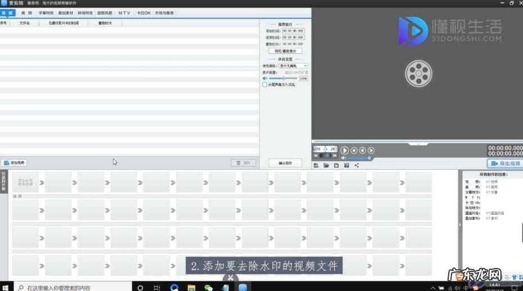Image resolution: width=523 pixels, height=291 pixels.
Task: Adjust the original audio volume slider
Action: point(282,79)
